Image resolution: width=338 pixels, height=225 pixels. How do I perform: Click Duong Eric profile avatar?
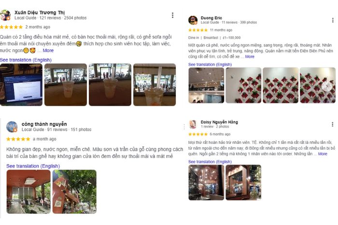193,20
